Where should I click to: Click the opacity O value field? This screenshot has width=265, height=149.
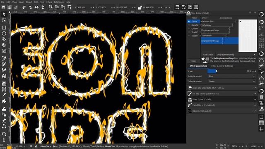click(21, 146)
